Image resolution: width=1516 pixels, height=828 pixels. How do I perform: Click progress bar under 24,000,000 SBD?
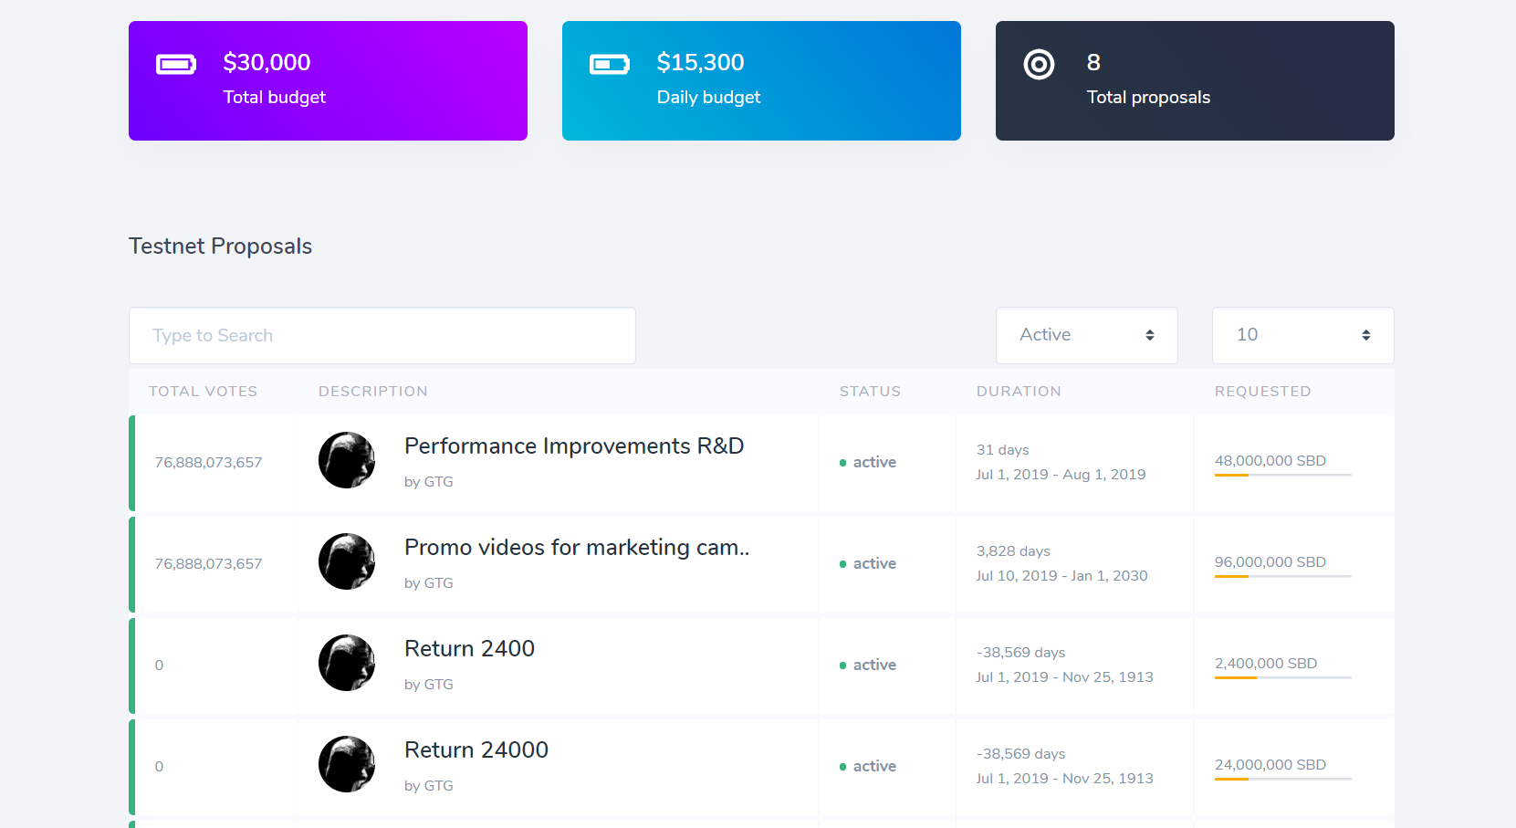[x=1283, y=779]
